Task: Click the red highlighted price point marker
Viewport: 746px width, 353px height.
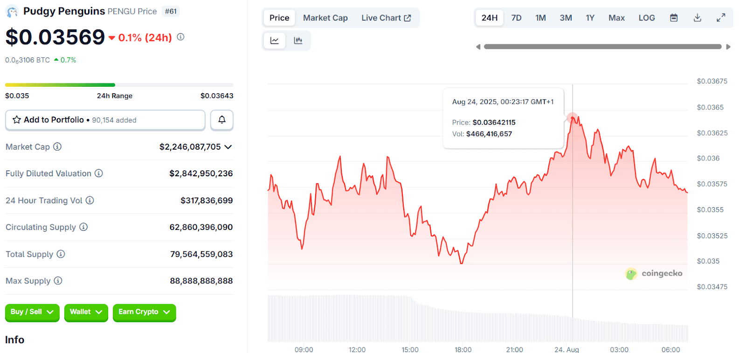Action: (573, 118)
